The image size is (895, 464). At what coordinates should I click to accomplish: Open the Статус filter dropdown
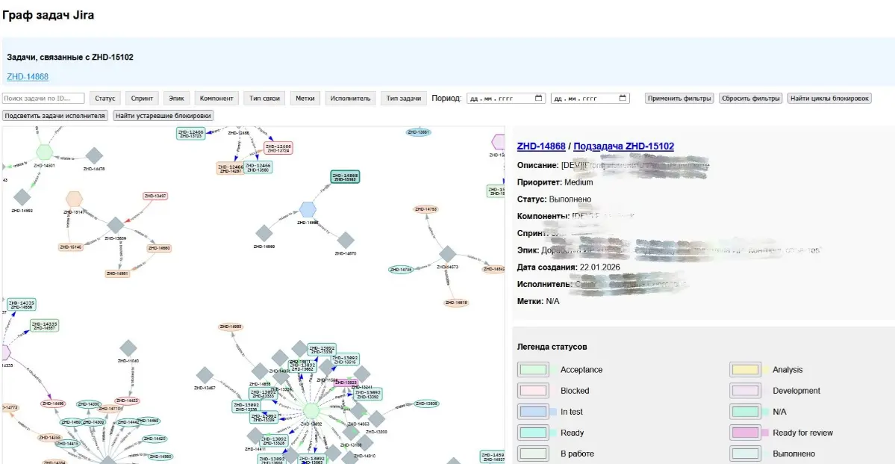pos(105,99)
